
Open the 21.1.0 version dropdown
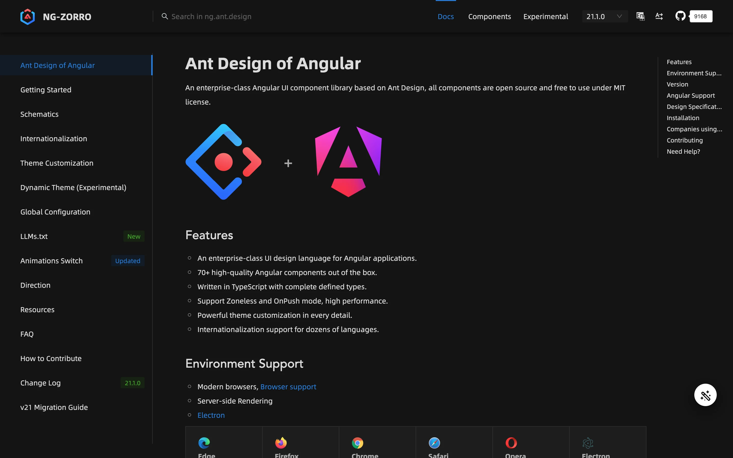point(604,16)
